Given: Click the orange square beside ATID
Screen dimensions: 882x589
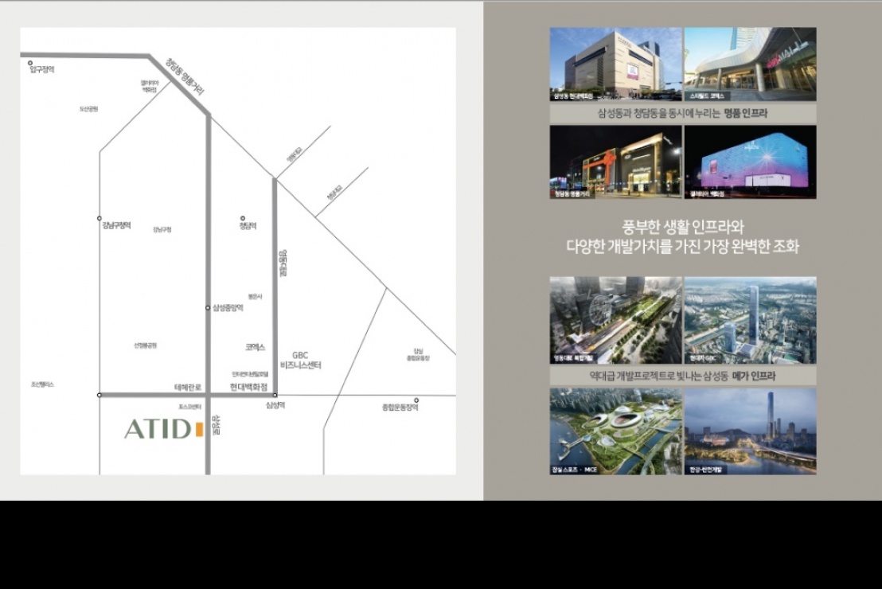Looking at the screenshot, I should click(199, 430).
